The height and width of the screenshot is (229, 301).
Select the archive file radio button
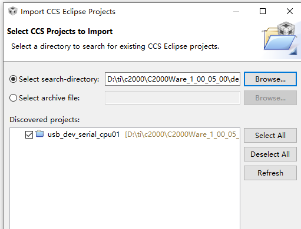click(13, 98)
